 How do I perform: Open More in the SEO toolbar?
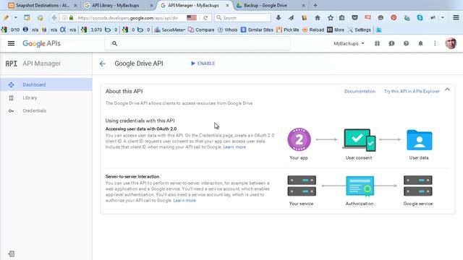[336, 30]
